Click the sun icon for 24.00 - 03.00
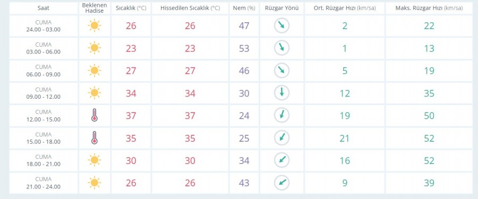This screenshot has height=199, width=478. pyautogui.click(x=95, y=25)
